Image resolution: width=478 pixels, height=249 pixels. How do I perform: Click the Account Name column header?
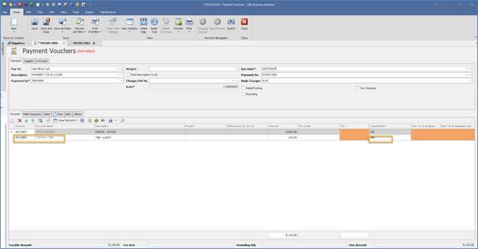(64, 126)
